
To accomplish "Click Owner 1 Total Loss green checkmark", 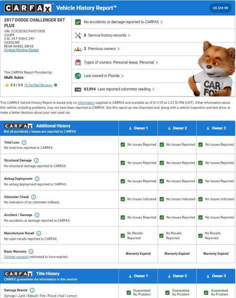I will point(123,144).
